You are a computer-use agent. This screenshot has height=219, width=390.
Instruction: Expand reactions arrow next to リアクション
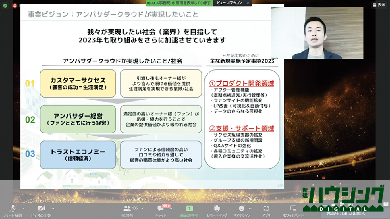[250, 208]
